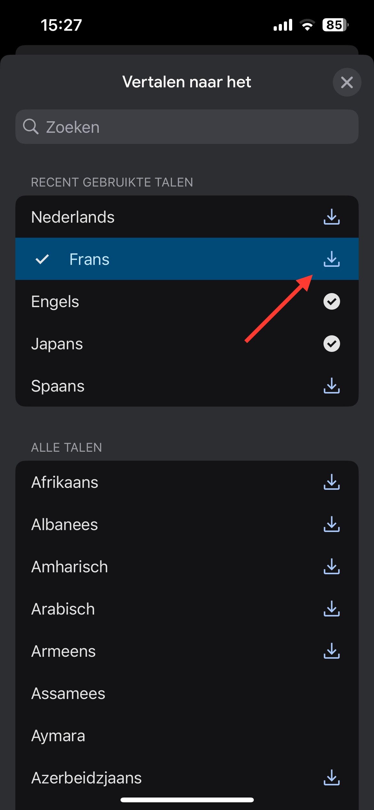Viewport: 374px width, 810px height.
Task: Select Assamees as target language
Action: (128, 694)
